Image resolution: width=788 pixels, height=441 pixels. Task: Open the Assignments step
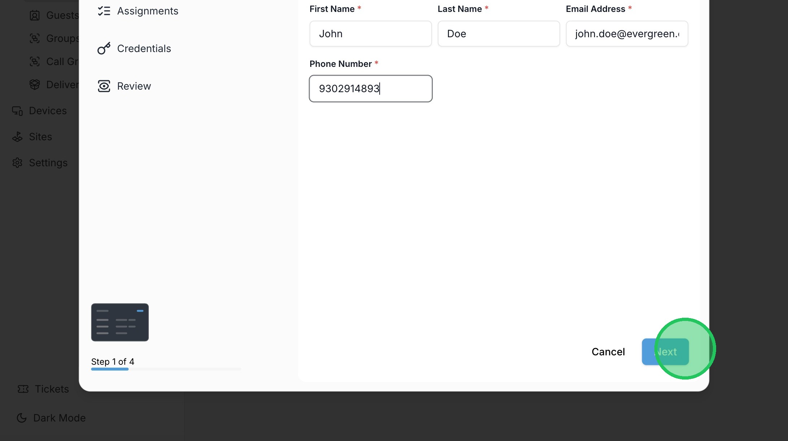tap(147, 11)
